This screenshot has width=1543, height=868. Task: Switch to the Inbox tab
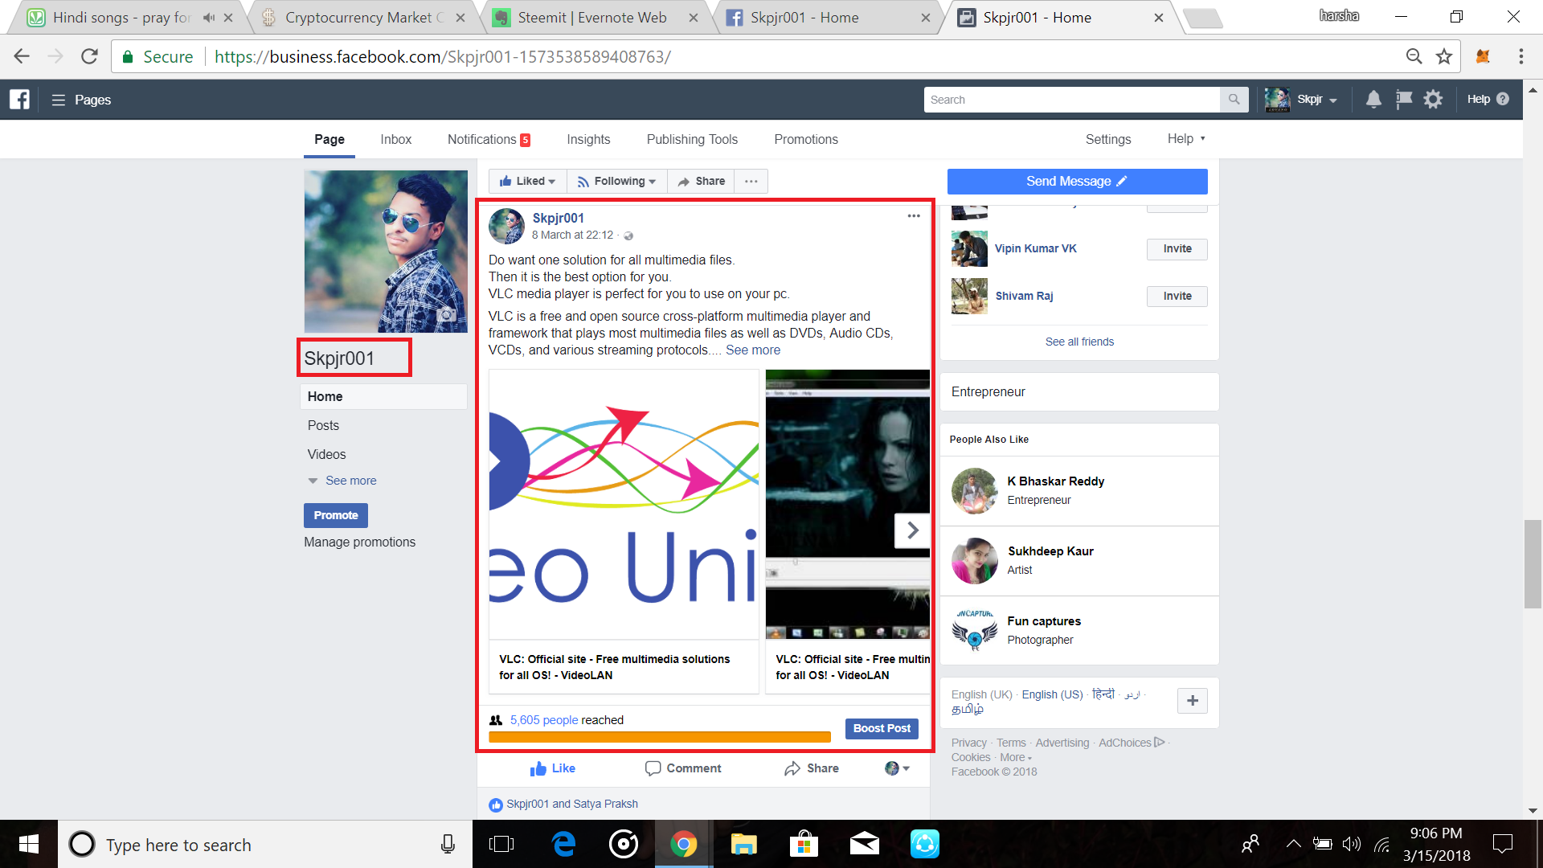395,140
